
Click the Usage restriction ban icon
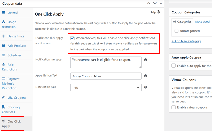coord(4,22)
